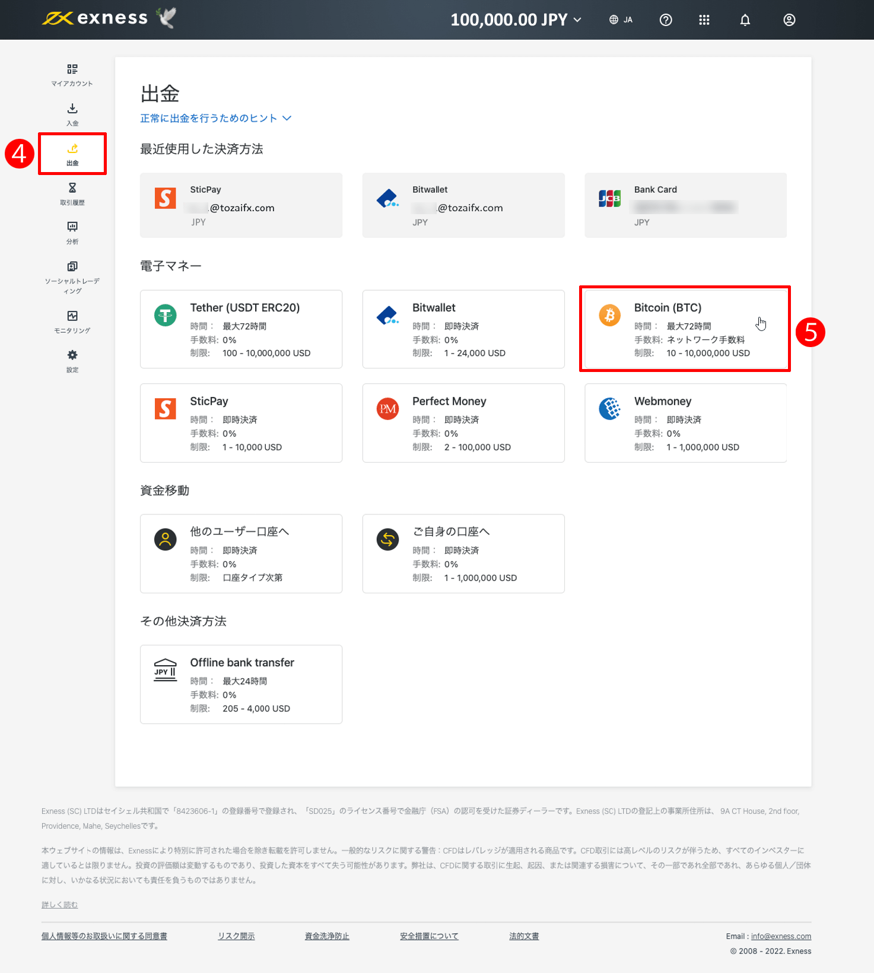This screenshot has height=973, width=874.
Task: Open notifications bell icon
Action: tap(745, 20)
